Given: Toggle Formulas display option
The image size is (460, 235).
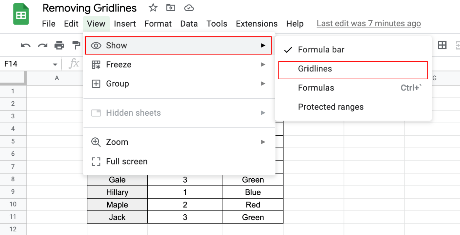Looking at the screenshot, I should 316,88.
